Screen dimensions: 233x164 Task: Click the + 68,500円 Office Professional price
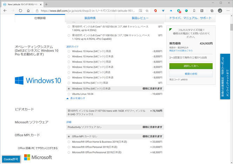156,152
